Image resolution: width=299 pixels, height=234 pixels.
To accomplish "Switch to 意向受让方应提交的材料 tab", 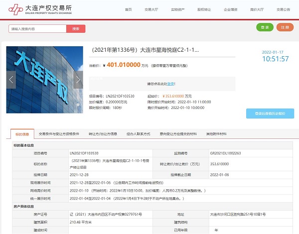I will coord(178,134).
